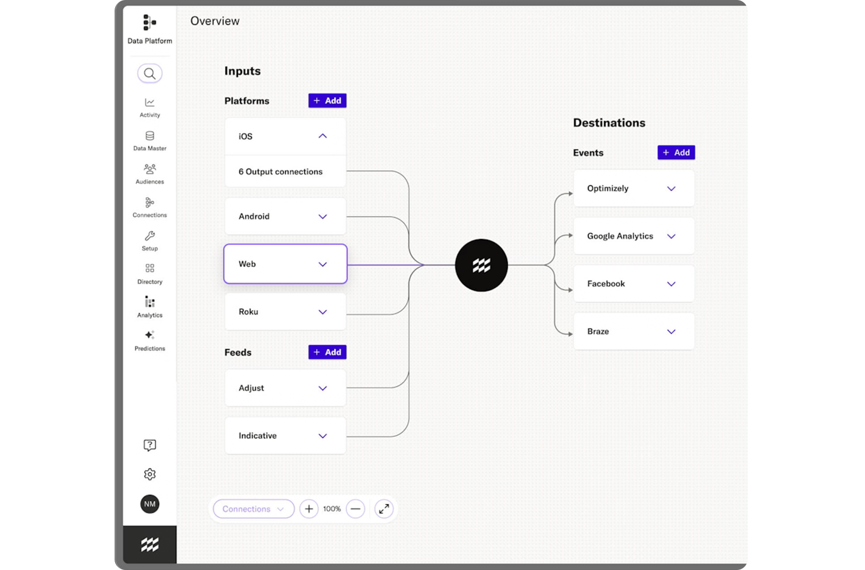Expand the Android platform card

(x=323, y=217)
